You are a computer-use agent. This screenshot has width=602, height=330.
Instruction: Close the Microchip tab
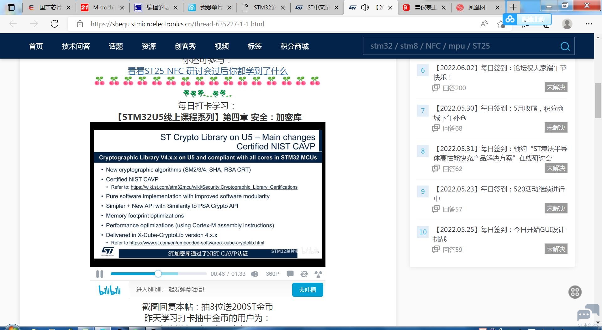coord(122,8)
